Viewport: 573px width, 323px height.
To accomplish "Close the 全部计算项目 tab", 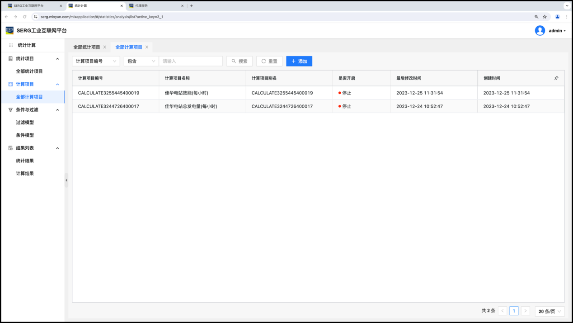I will pyautogui.click(x=147, y=47).
